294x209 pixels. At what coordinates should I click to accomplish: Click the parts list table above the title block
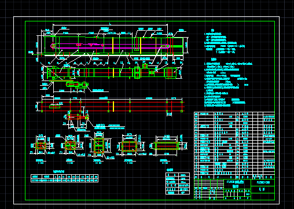click(x=234, y=145)
